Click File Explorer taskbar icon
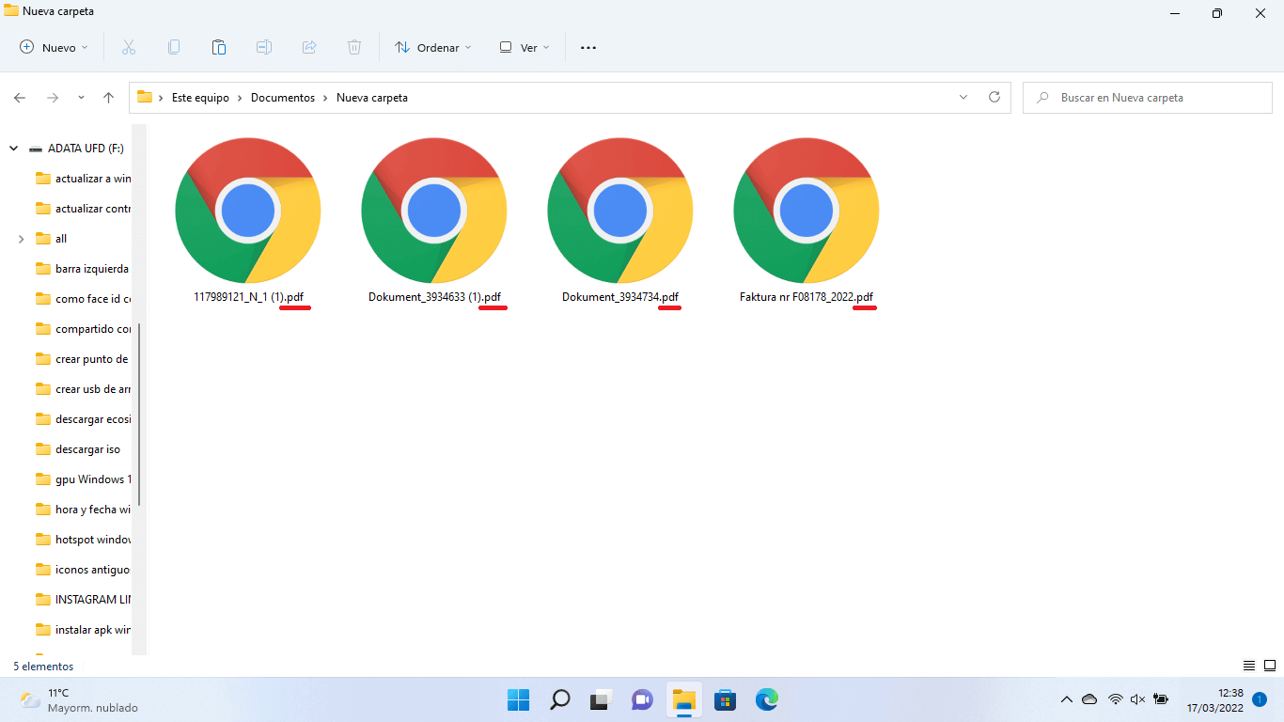The width and height of the screenshot is (1284, 722). coord(683,699)
